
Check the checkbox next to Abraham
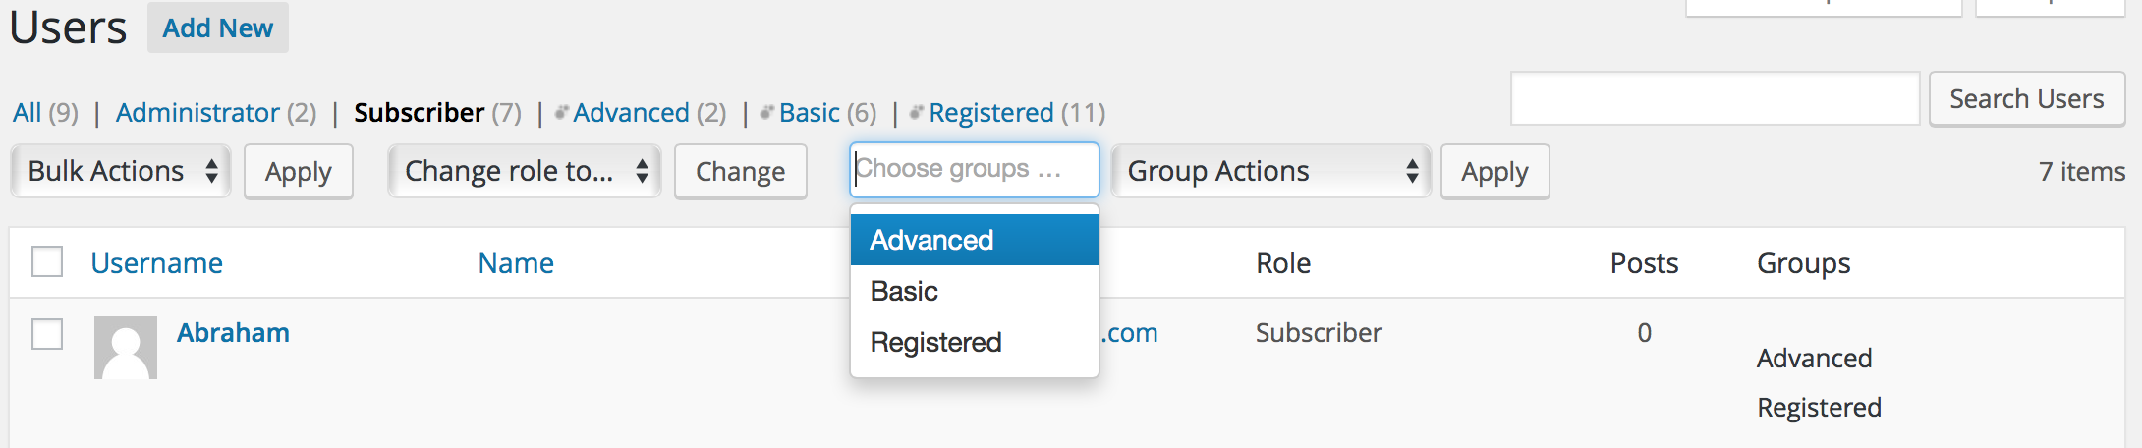tap(47, 334)
